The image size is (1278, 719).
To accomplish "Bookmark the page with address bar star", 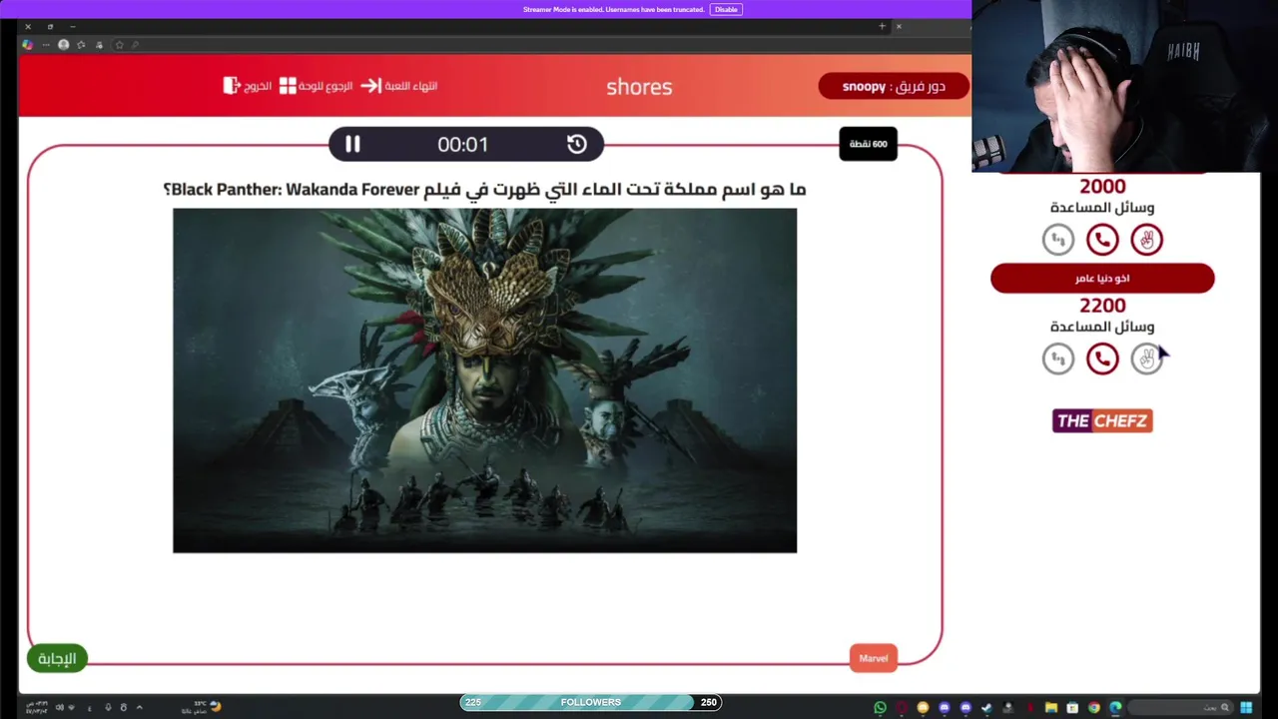I will tap(119, 45).
